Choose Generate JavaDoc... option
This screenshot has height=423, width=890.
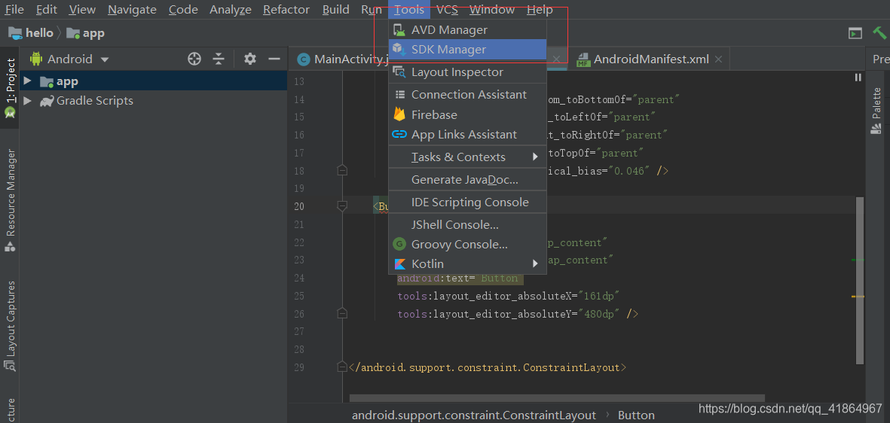pos(467,180)
